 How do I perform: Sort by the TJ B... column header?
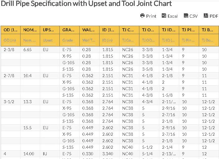coord(207,30)
